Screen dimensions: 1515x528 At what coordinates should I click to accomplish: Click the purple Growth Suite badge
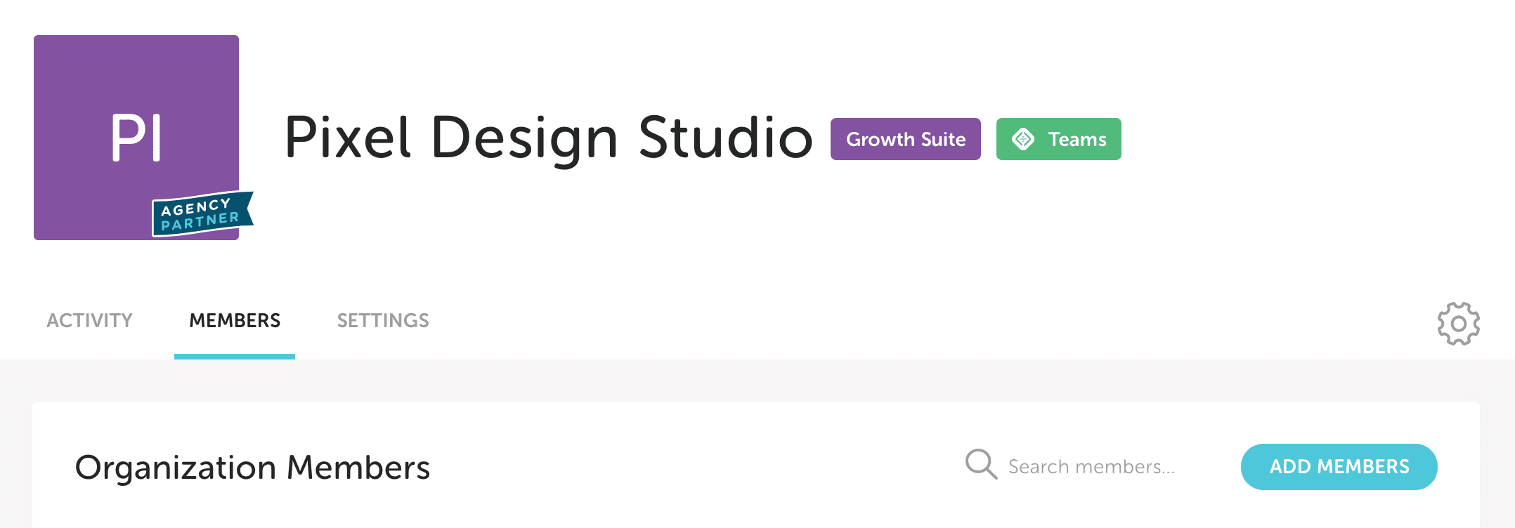pyautogui.click(x=905, y=139)
